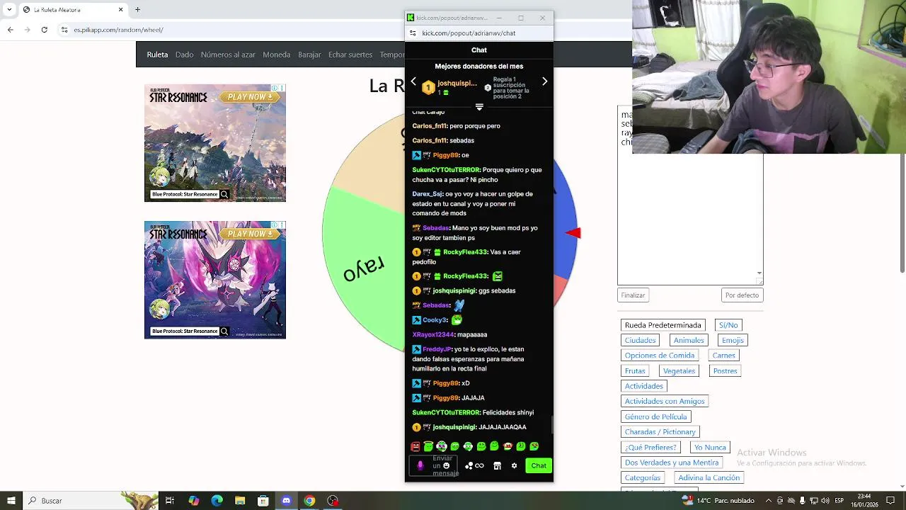The height and width of the screenshot is (510, 906).
Task: Open the chat shop icon
Action: coord(497,465)
